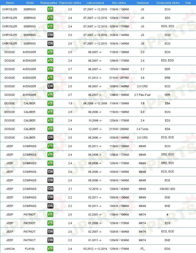
Task: Click petrol icon in Chrysler Sebring ECN row
Action: (50, 9)
